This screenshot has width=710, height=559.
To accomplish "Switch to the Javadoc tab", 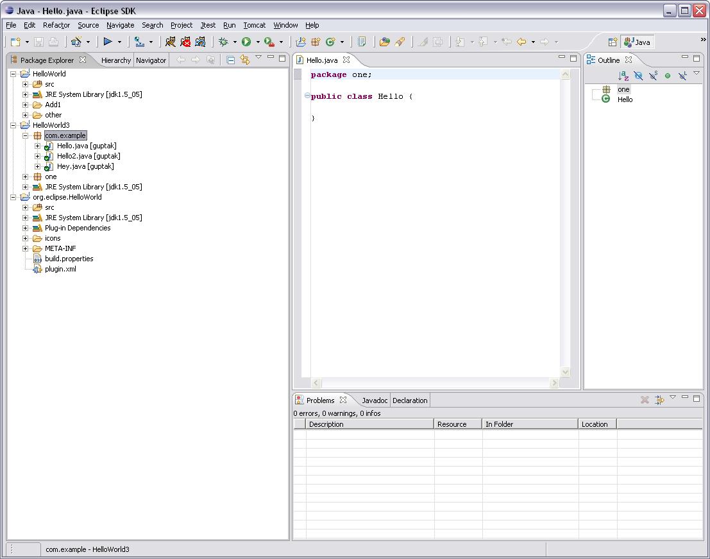I will tap(375, 400).
